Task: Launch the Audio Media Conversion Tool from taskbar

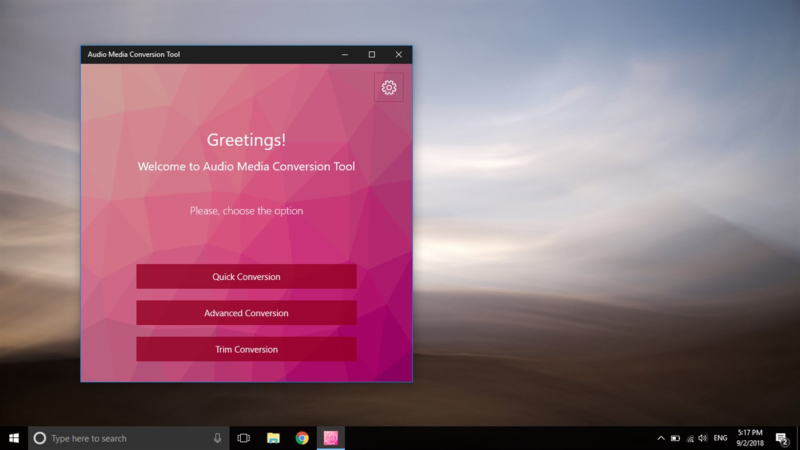Action: 331,438
